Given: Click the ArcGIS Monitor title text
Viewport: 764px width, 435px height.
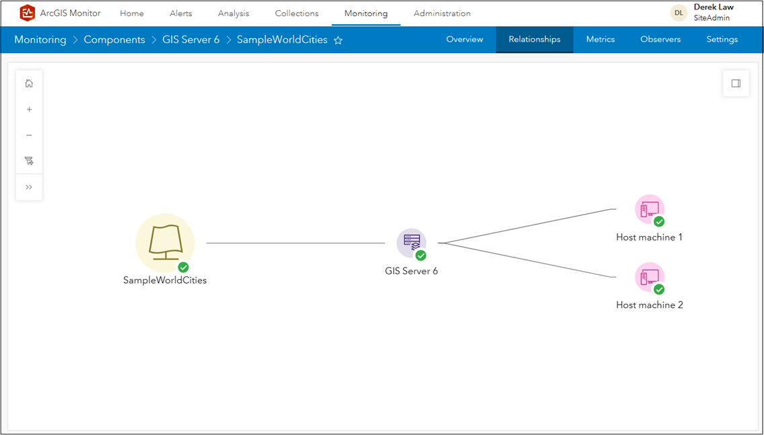Looking at the screenshot, I should (x=70, y=13).
